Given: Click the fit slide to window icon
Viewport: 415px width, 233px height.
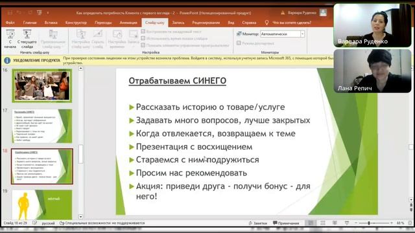Looking at the screenshot, I should pyautogui.click(x=410, y=223).
